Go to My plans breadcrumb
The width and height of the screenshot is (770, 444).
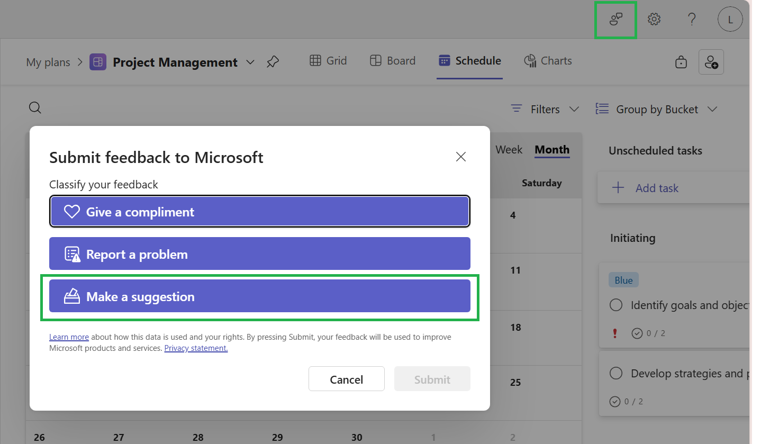pos(48,62)
